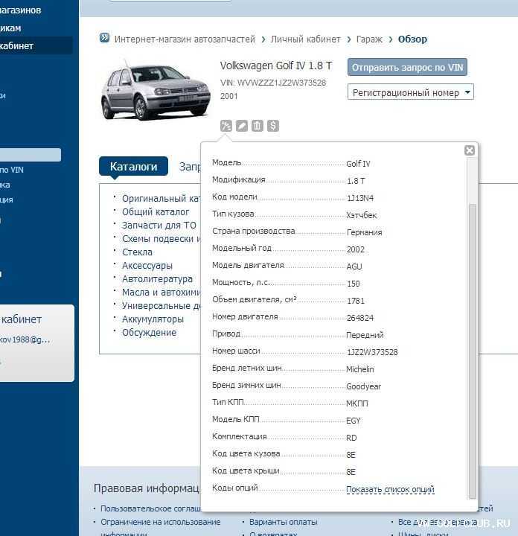
Task: Select the Каталоги tab
Action: [x=134, y=167]
